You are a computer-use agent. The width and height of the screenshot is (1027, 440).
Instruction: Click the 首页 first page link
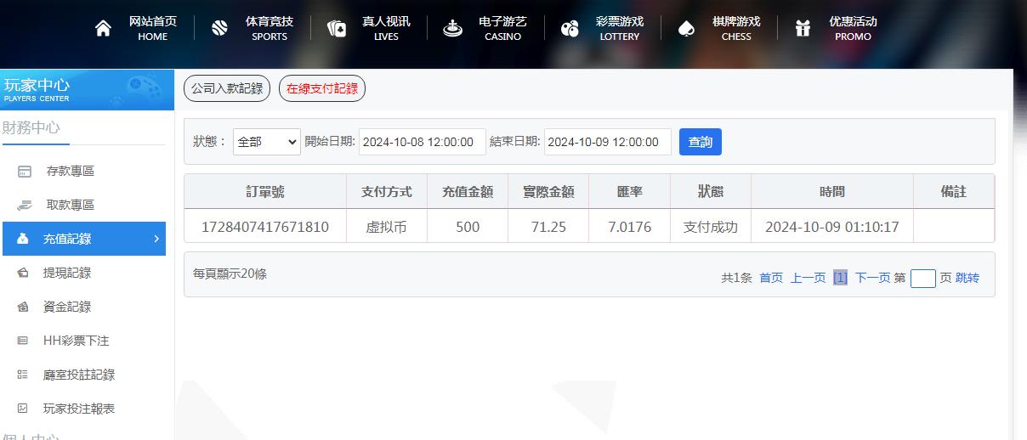pyautogui.click(x=771, y=278)
